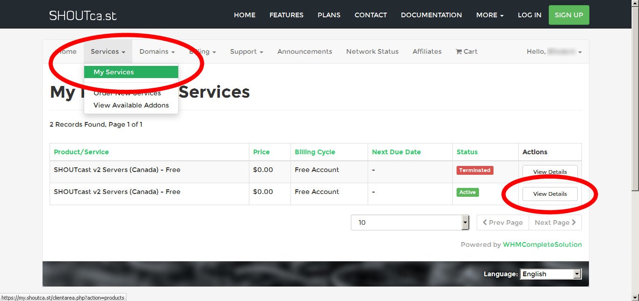
Task: View Details of the Active service
Action: (550, 194)
